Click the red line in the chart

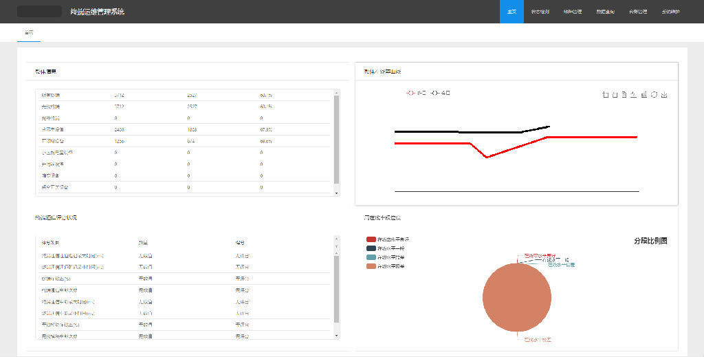point(516,147)
